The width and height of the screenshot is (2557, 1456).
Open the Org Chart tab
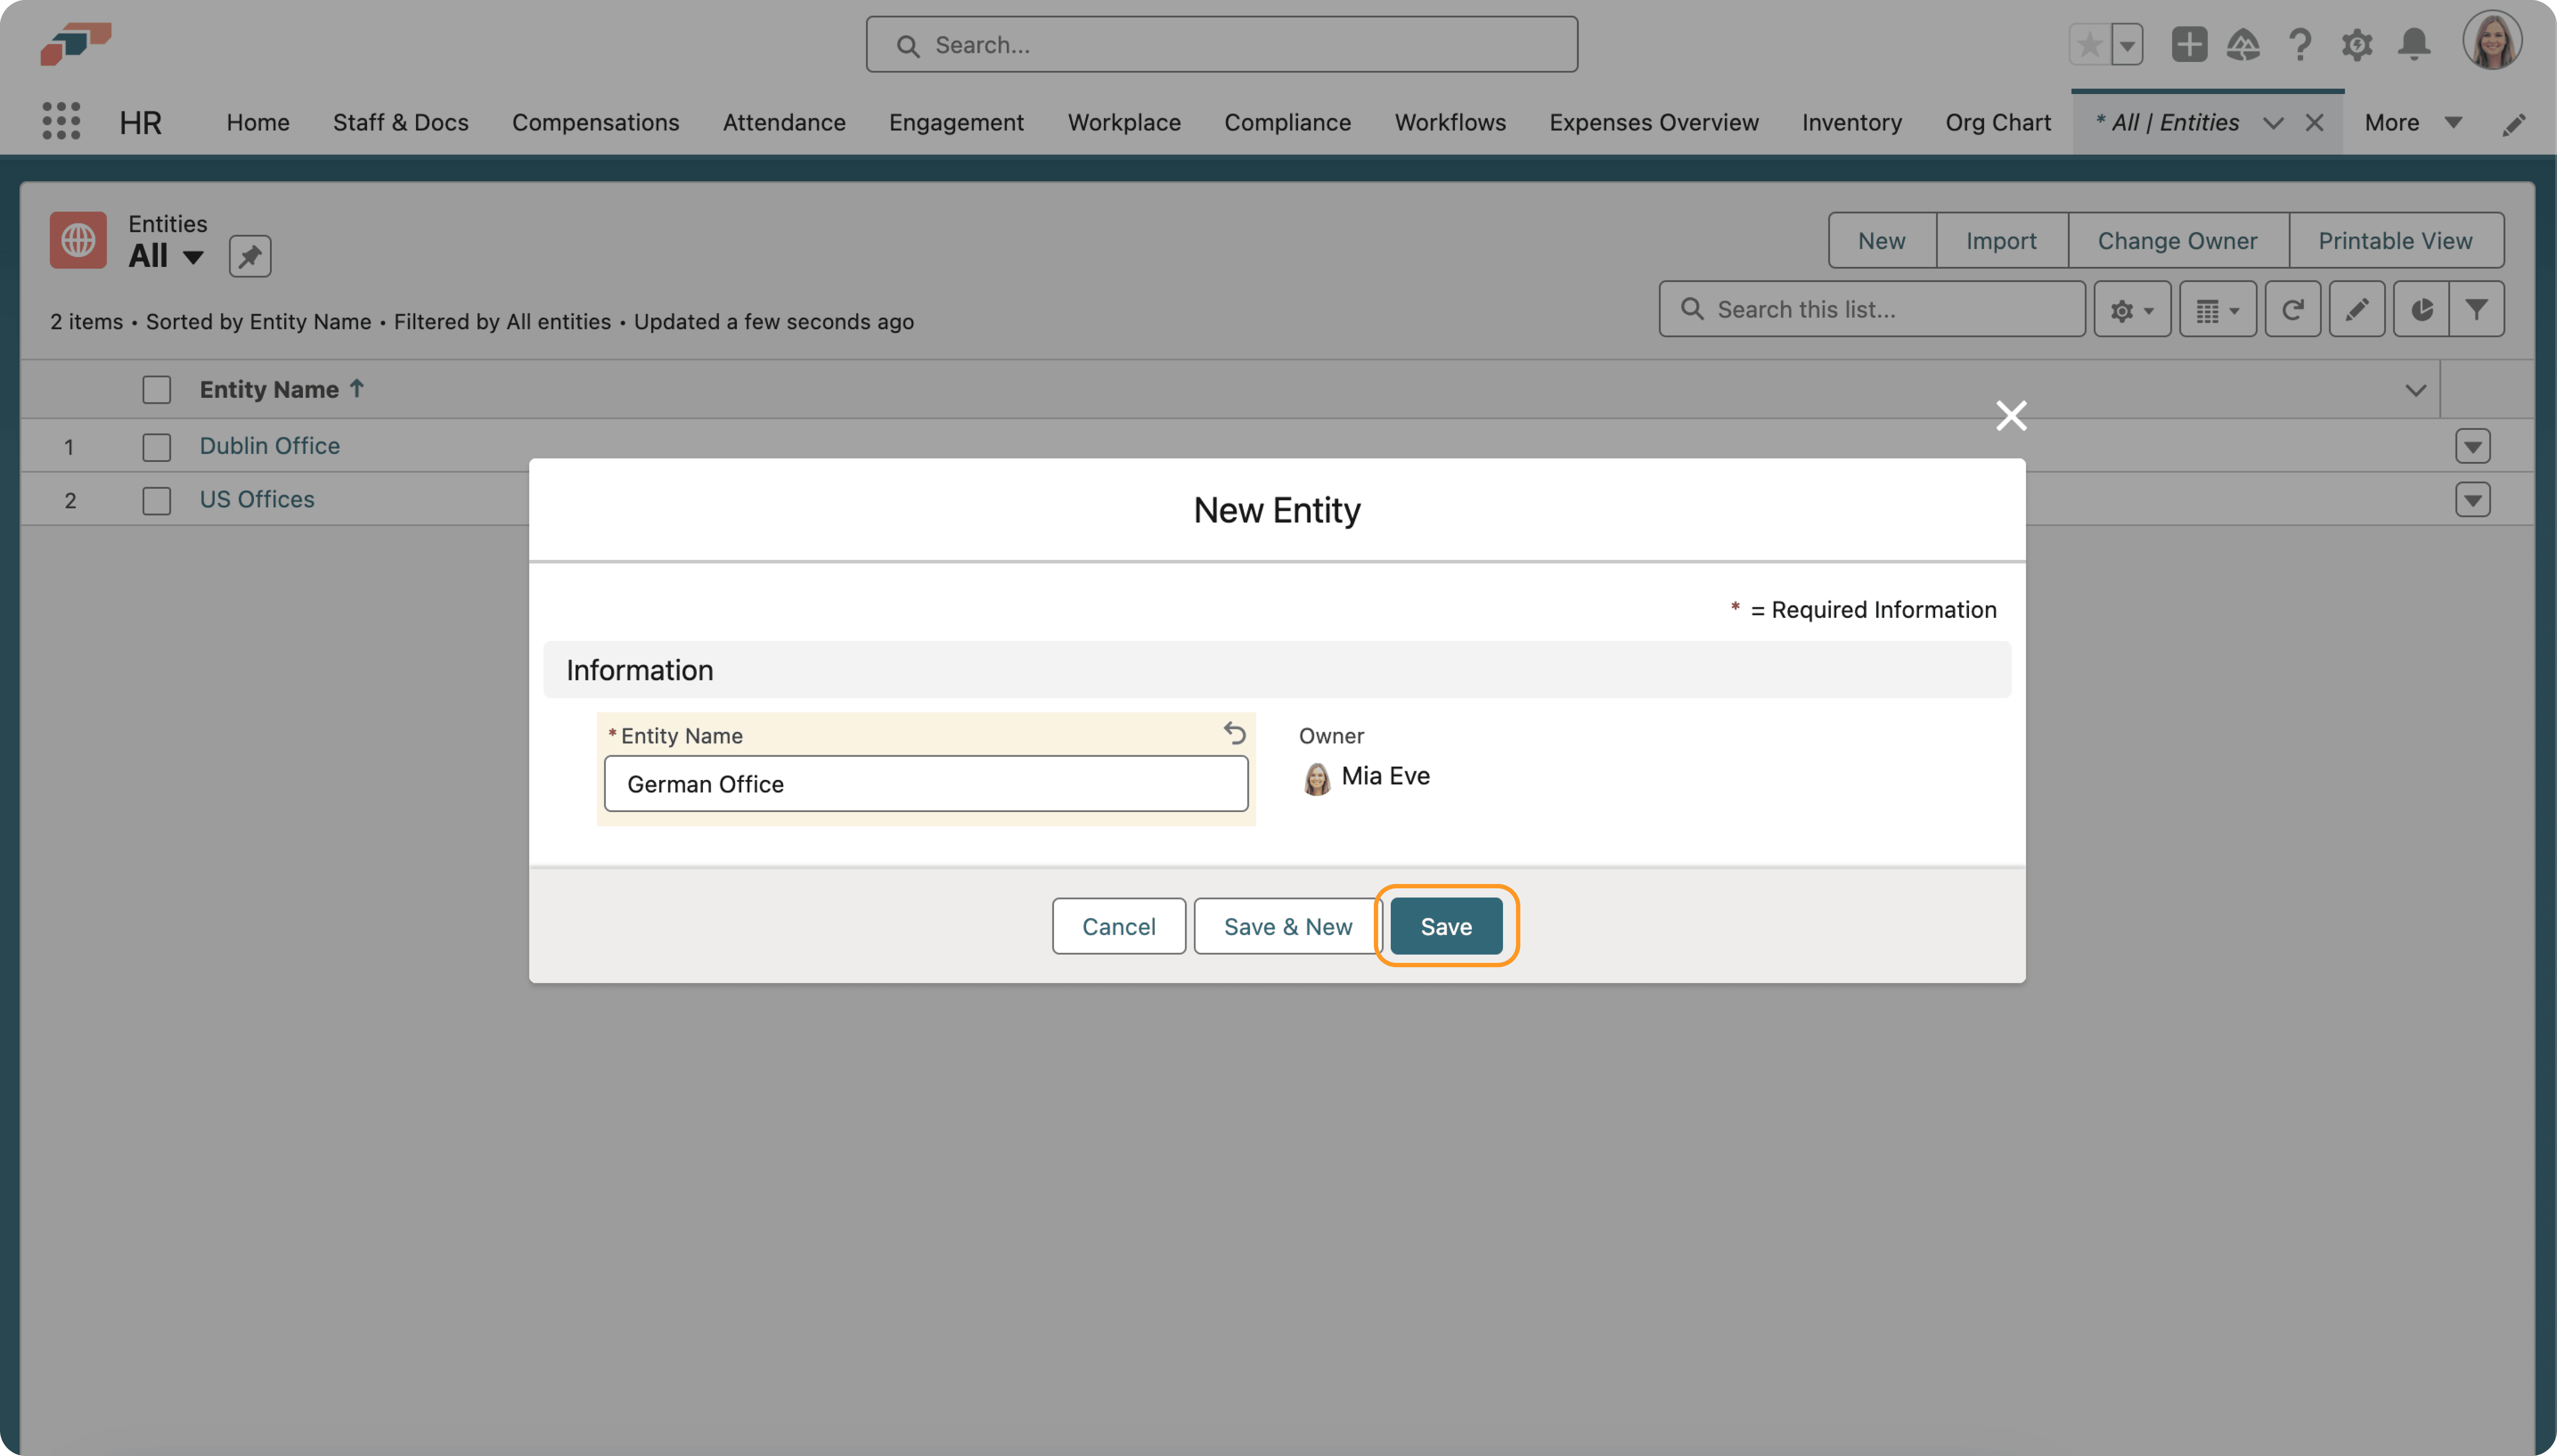pos(1997,123)
